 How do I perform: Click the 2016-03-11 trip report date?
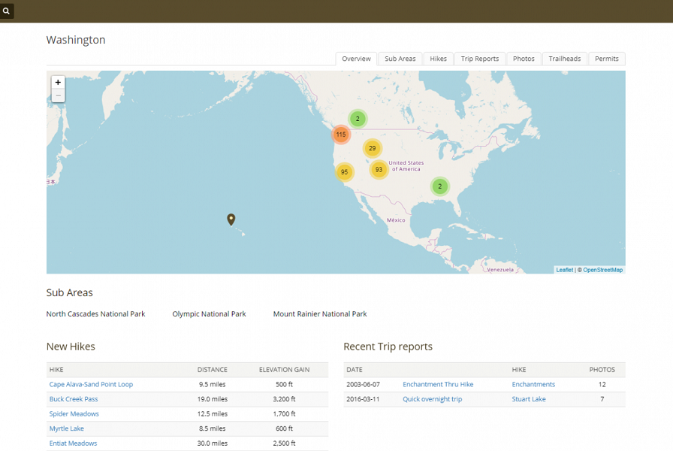point(363,399)
